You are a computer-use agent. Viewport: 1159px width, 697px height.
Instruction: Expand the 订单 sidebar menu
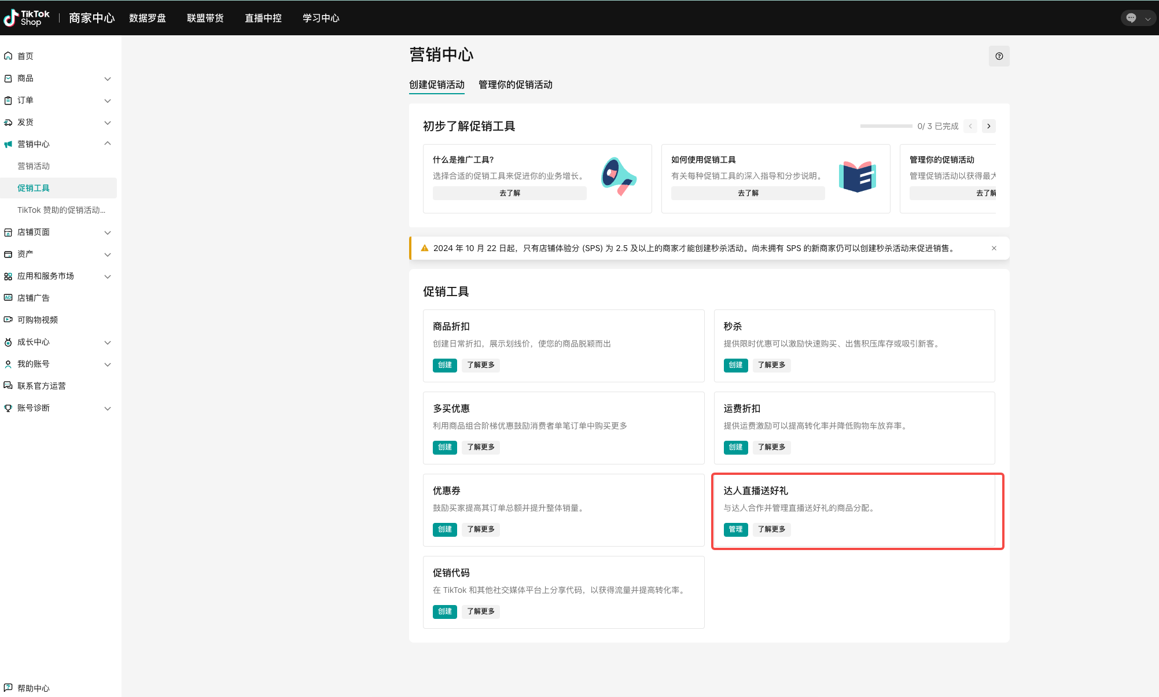(107, 101)
